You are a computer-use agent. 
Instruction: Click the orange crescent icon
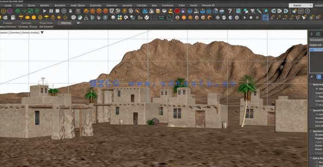pyautogui.click(x=209, y=18)
